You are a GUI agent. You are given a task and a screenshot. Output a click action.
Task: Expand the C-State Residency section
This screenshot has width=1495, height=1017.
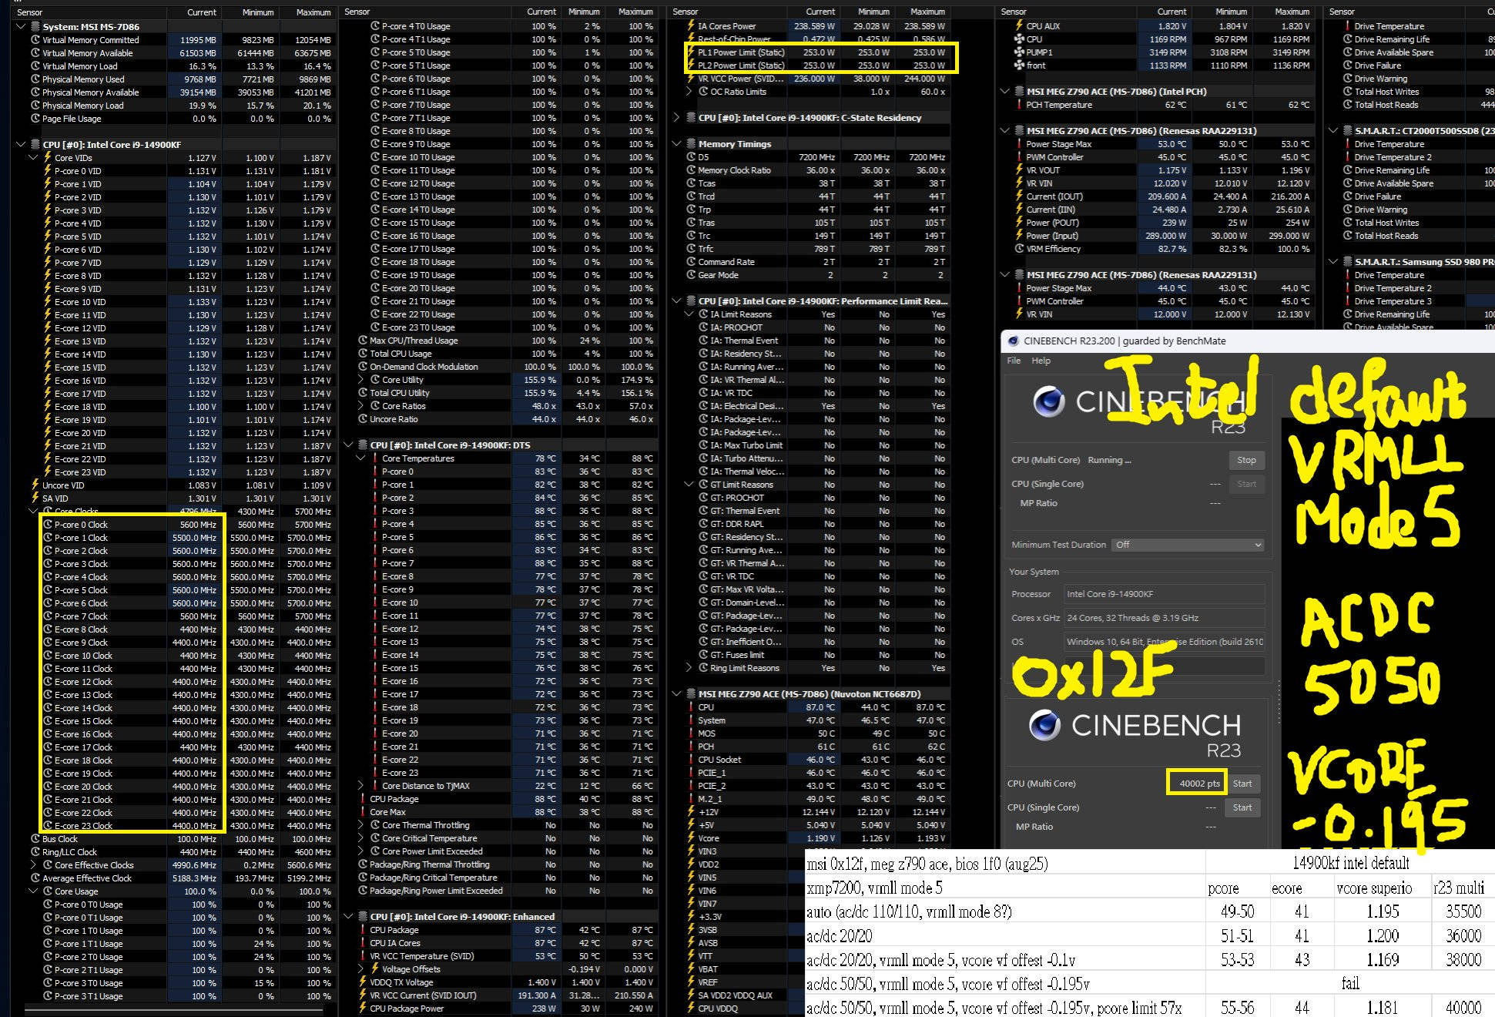(x=676, y=118)
